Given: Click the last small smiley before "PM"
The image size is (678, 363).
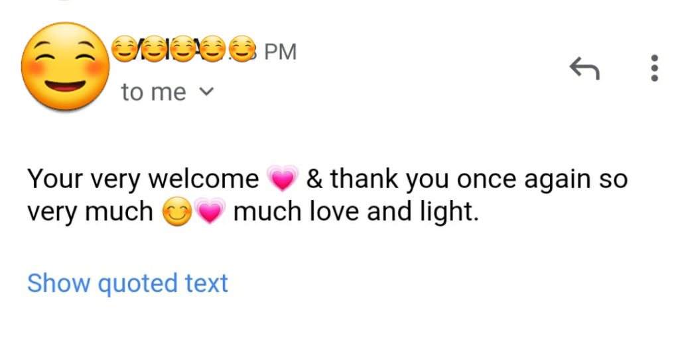Looking at the screenshot, I should click(x=242, y=50).
